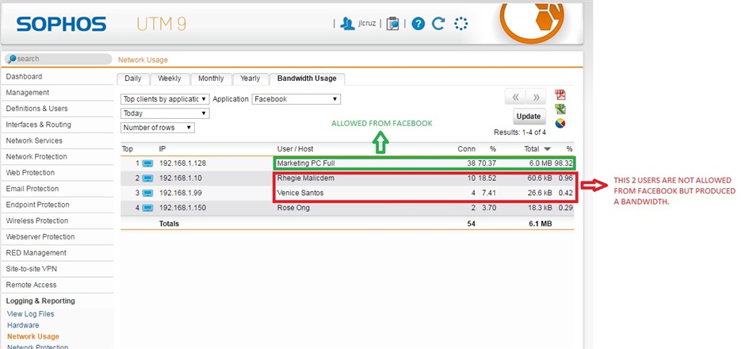The width and height of the screenshot is (745, 349).
Task: Click IP address 192.168.1.150
Action: 182,208
